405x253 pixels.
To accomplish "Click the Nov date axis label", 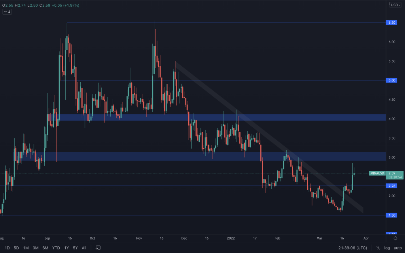I will point(139,238).
